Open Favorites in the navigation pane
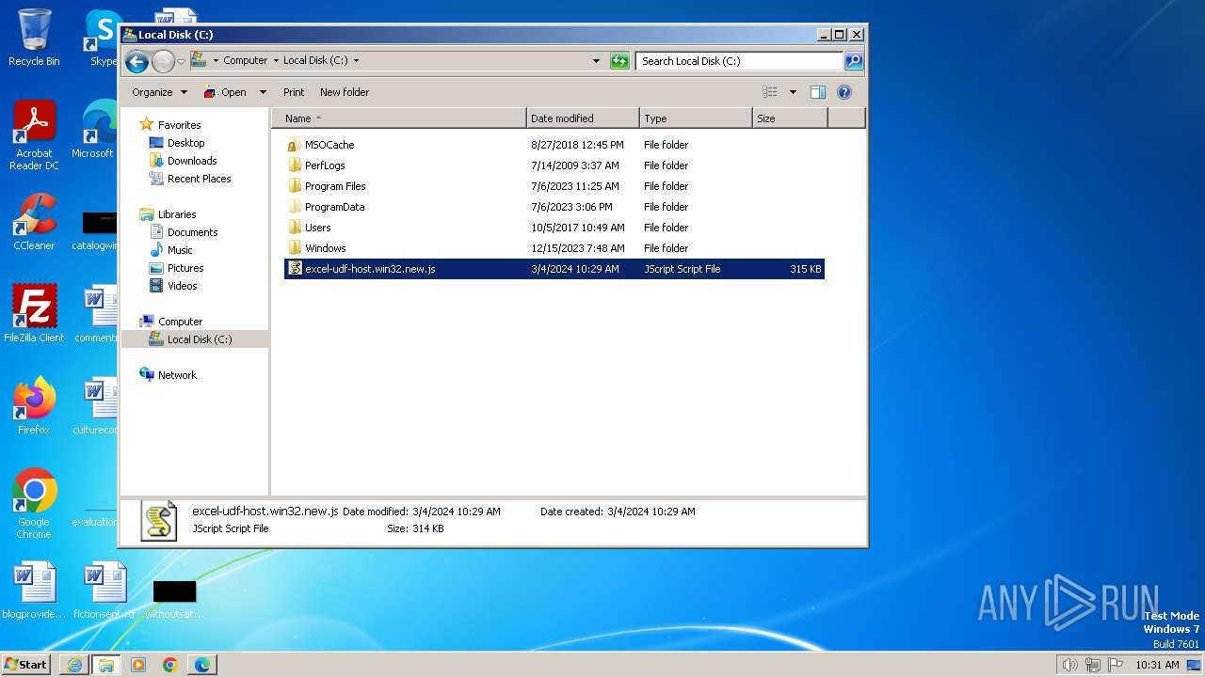 (179, 125)
